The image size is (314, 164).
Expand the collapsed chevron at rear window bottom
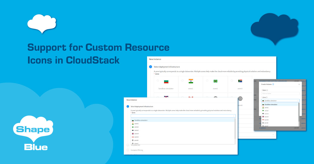tap(273, 135)
